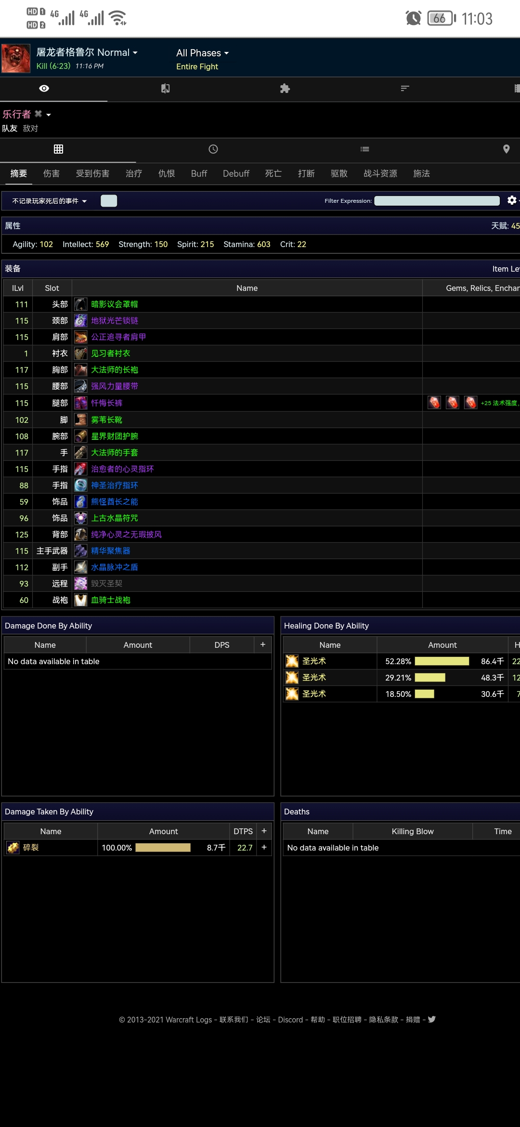
Task: Open 屠龙者格鲁尔 Normal boss dropdown
Action: [x=87, y=52]
